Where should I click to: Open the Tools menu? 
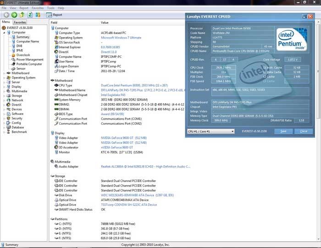[x=51, y=8]
